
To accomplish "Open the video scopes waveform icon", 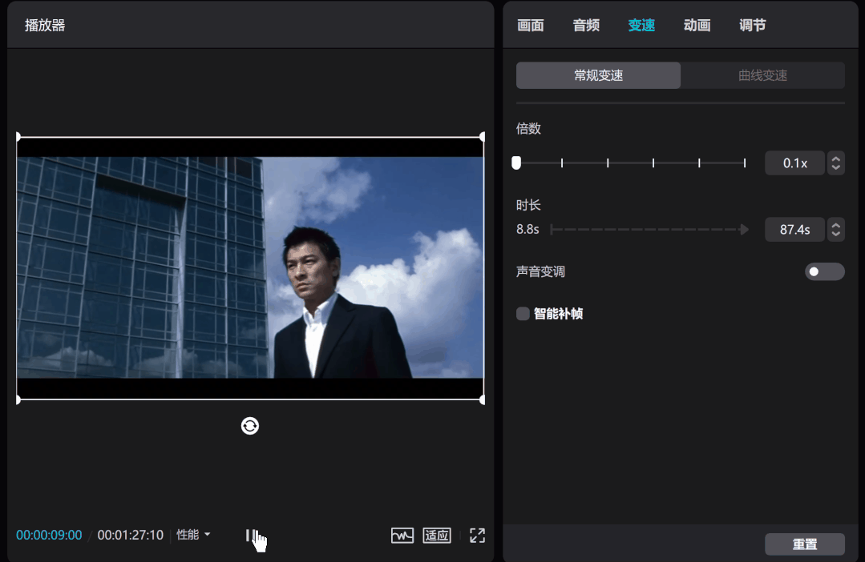I will [402, 535].
